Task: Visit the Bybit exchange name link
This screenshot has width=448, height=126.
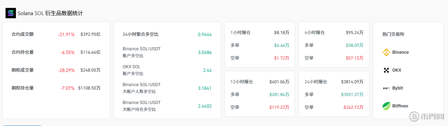Action: click(397, 88)
